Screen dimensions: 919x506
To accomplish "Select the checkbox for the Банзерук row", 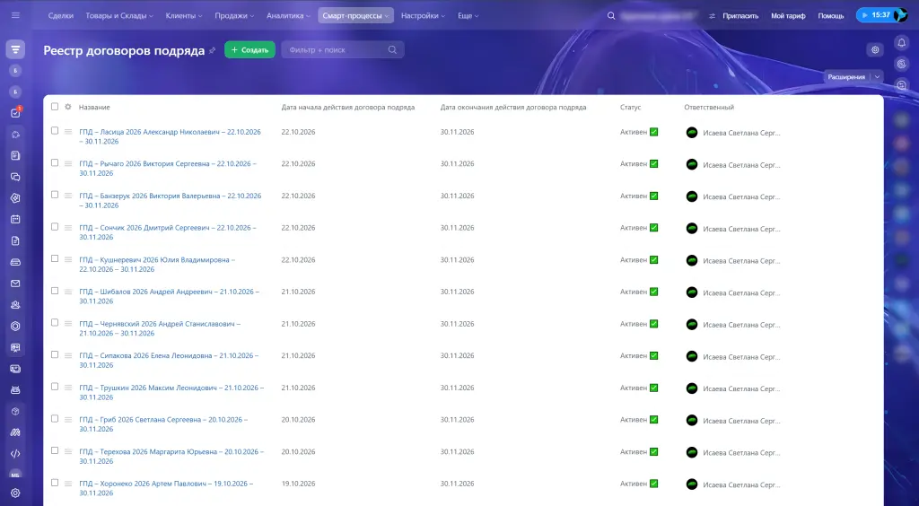I will [55, 195].
